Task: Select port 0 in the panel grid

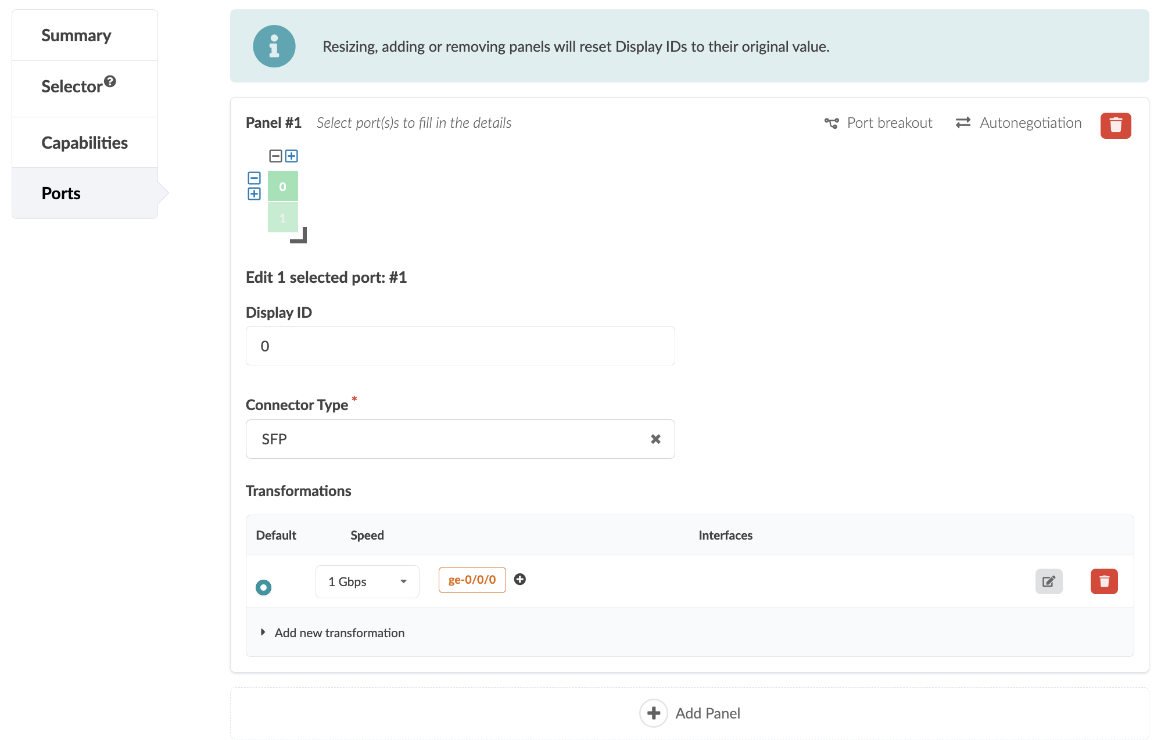Action: point(283,186)
